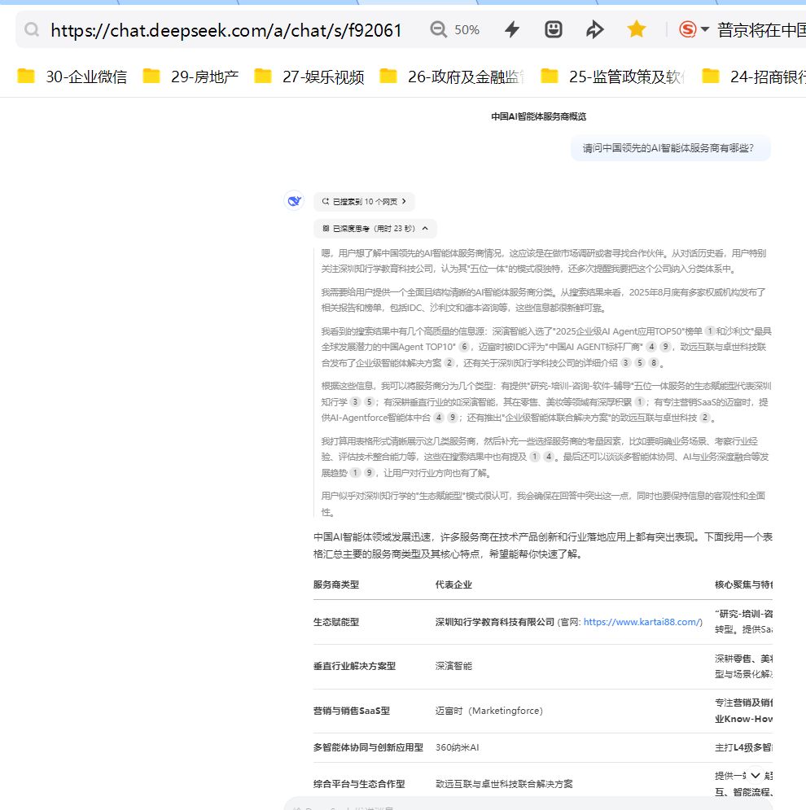The height and width of the screenshot is (810, 806).
Task: Click the smiley face browser icon
Action: click(554, 29)
